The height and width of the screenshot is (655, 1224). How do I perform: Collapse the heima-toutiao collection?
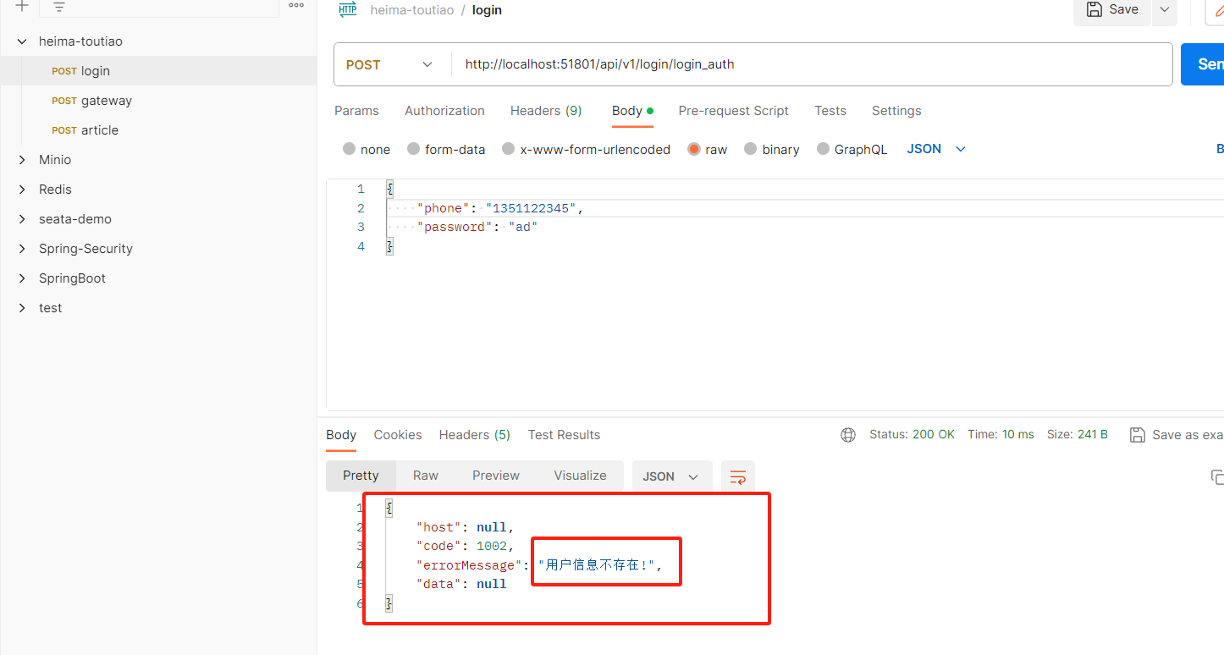coord(23,41)
